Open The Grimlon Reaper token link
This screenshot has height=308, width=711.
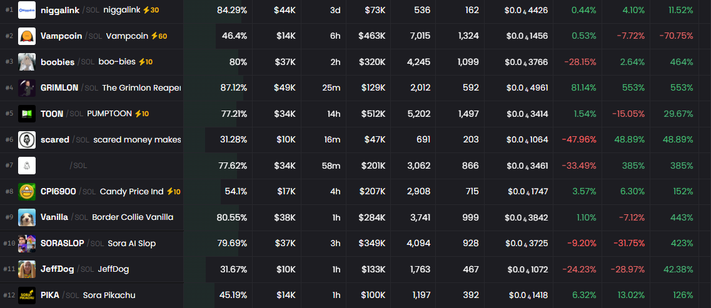click(x=141, y=88)
